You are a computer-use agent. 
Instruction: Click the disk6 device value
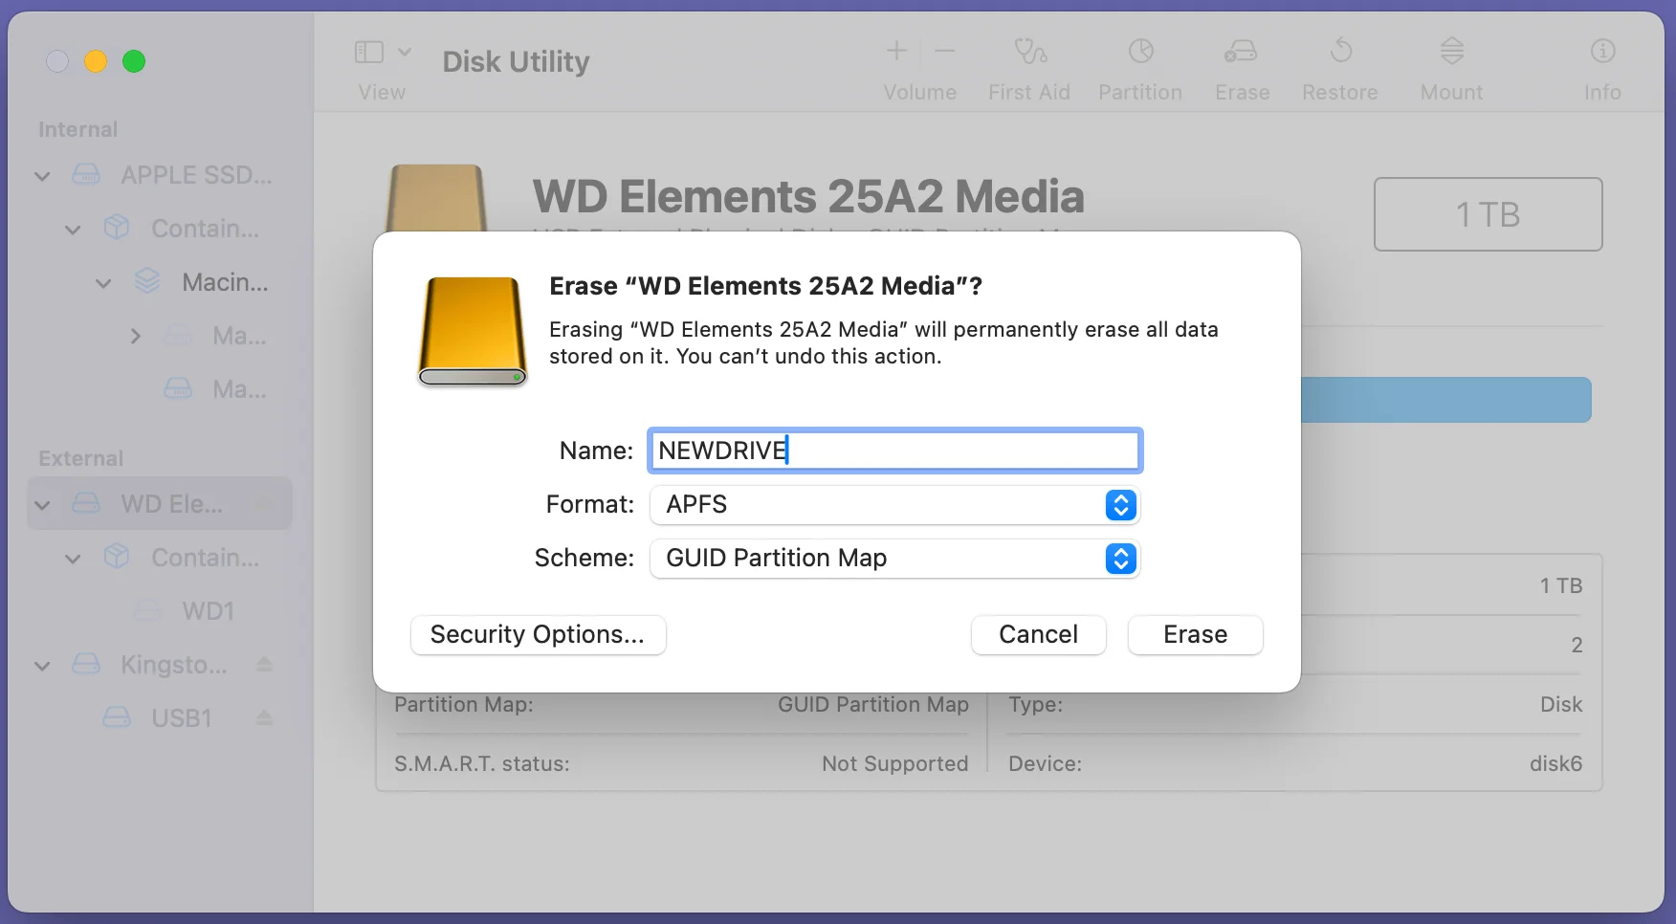pos(1555,763)
